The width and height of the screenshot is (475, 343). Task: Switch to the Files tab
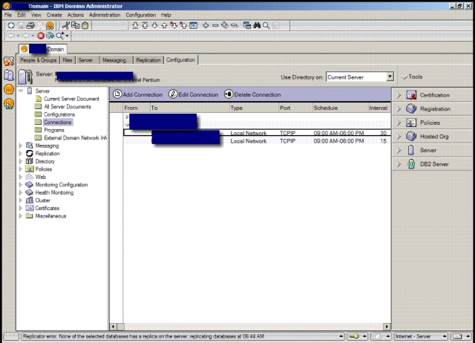(x=68, y=60)
